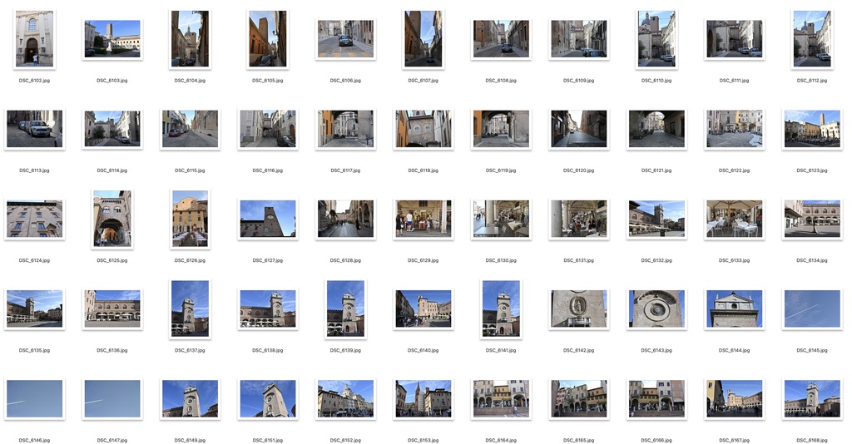Choose the DSC_6123.jpg piazza thumbnail

tap(812, 129)
